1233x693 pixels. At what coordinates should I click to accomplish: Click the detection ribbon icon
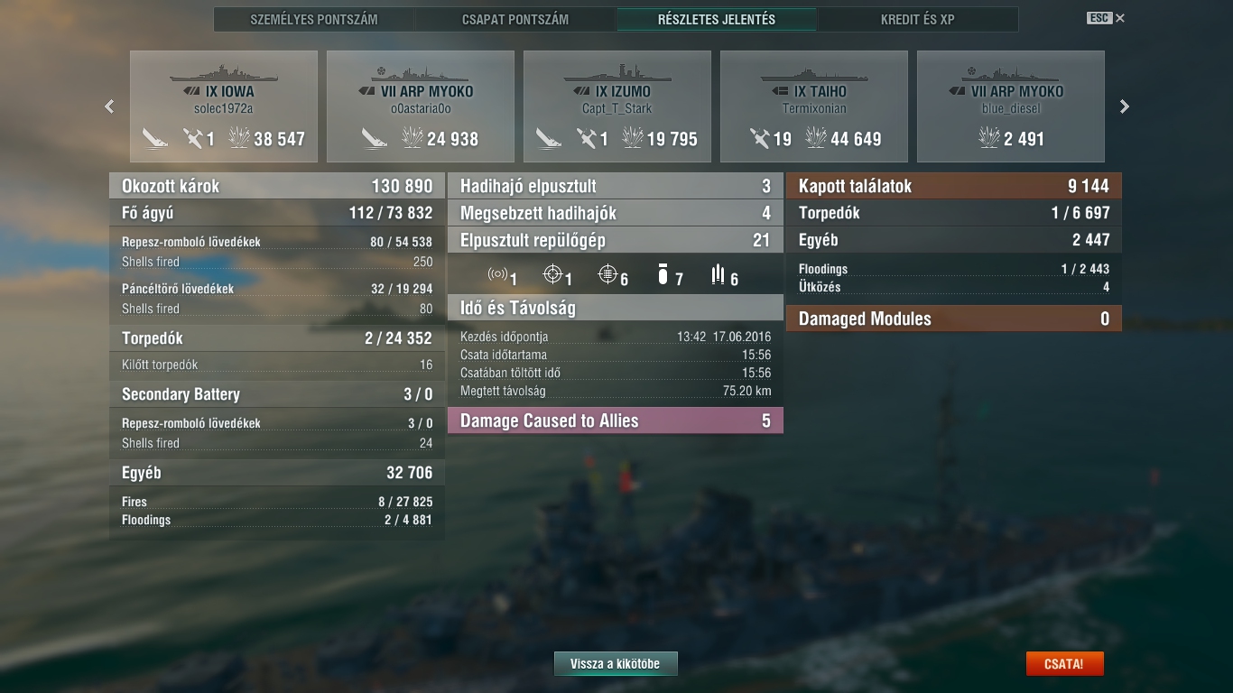pyautogui.click(x=497, y=275)
